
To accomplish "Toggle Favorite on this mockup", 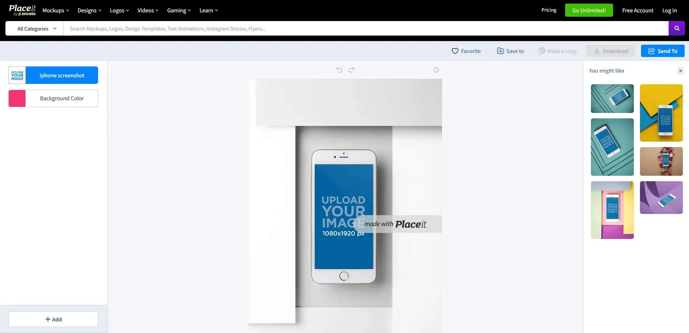I will pos(455,51).
